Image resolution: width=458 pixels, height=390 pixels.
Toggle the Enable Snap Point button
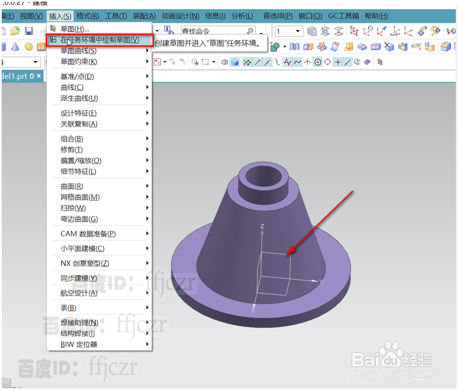point(247,62)
